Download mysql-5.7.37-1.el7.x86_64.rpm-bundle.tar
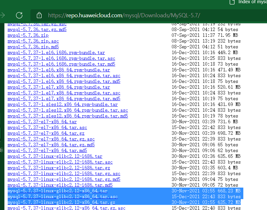 59,87
